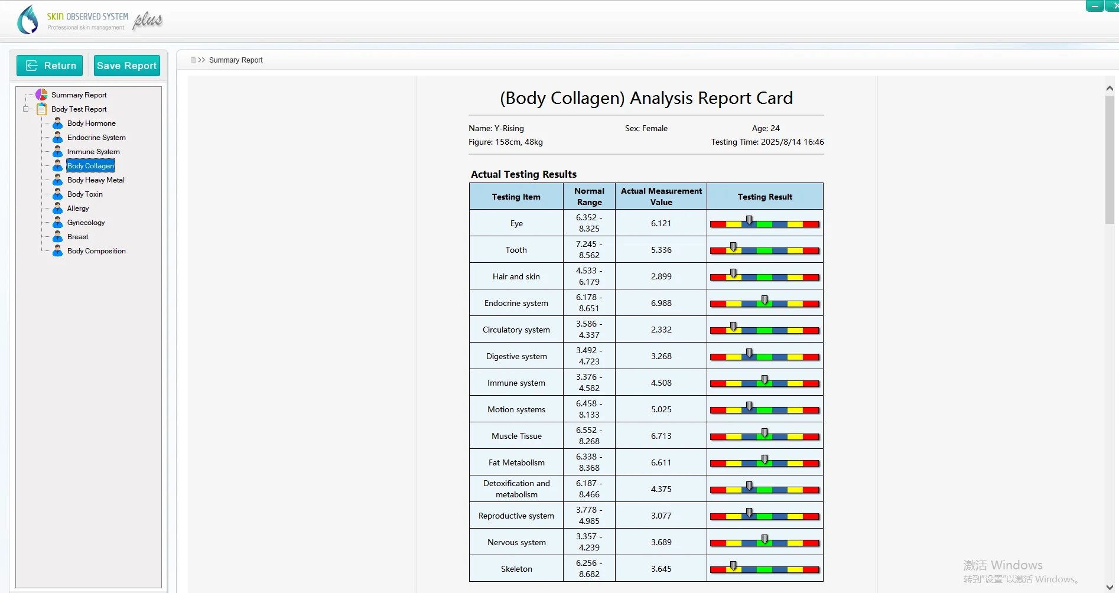The height and width of the screenshot is (593, 1119).
Task: Collapse the Body Test Report tree node
Action: [25, 109]
